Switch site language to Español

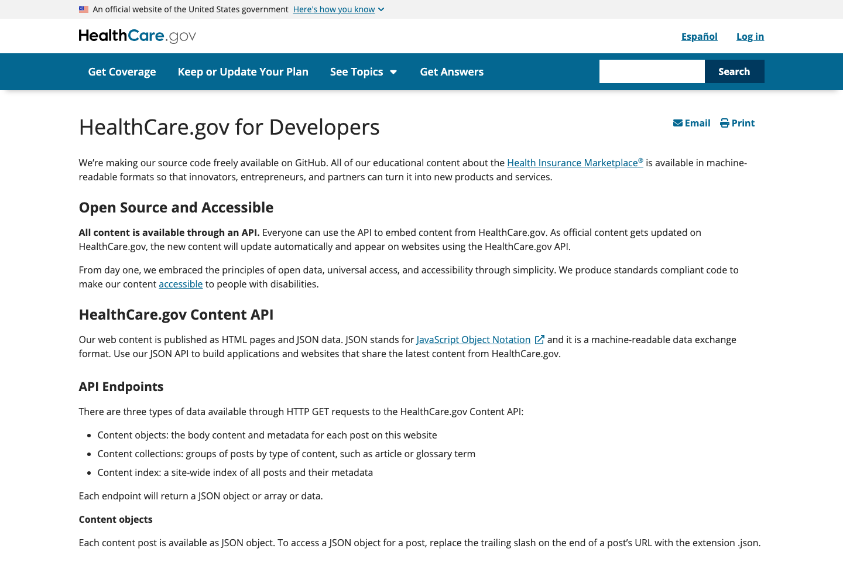699,36
